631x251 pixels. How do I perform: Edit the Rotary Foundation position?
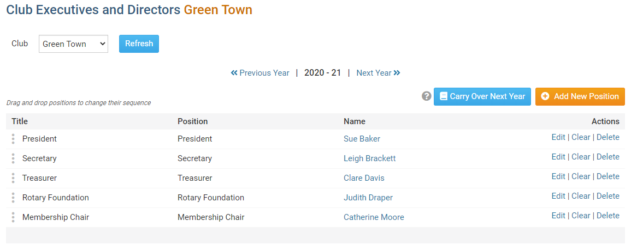[558, 196]
